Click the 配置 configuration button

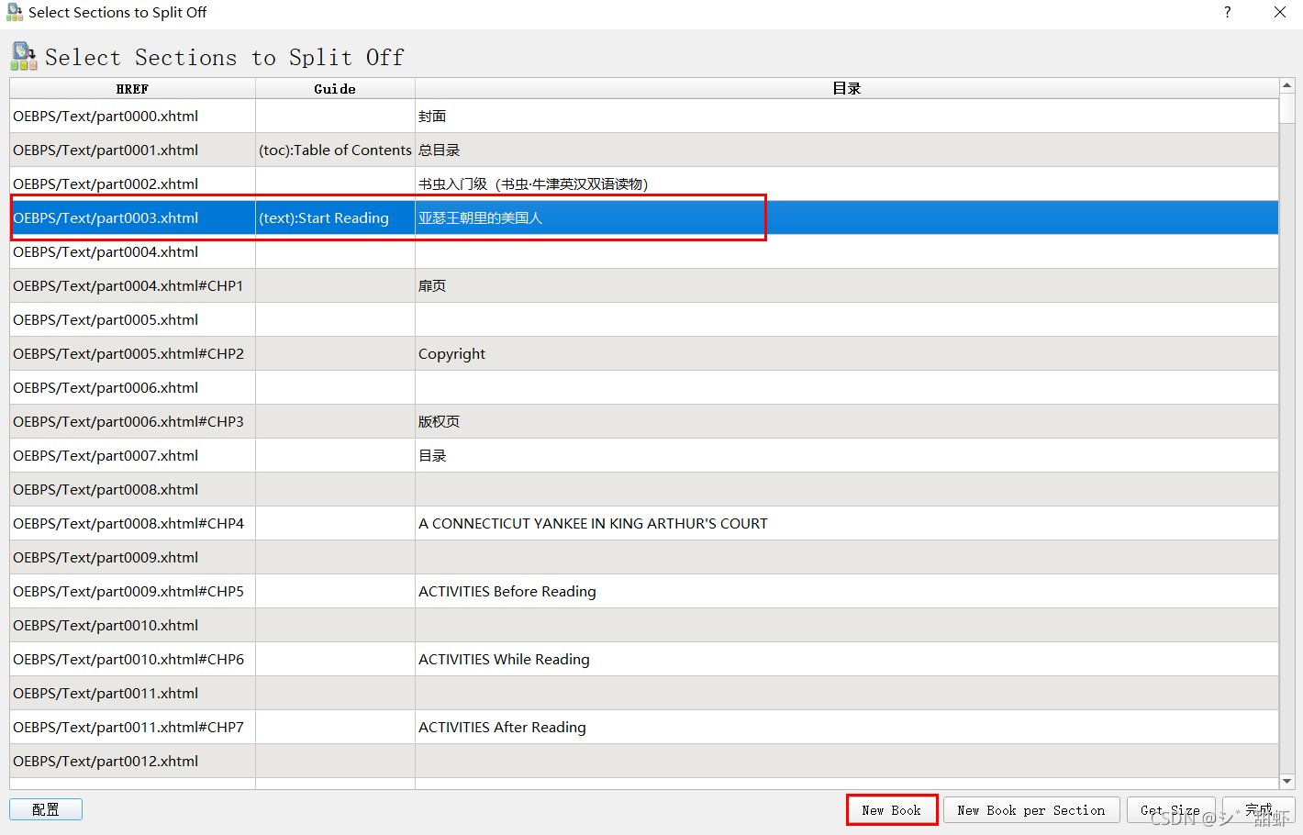[x=46, y=809]
